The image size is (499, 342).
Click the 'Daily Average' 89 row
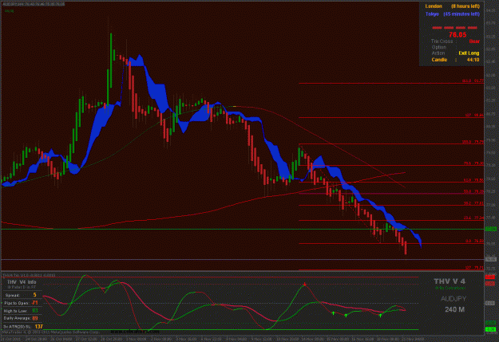click(x=21, y=318)
